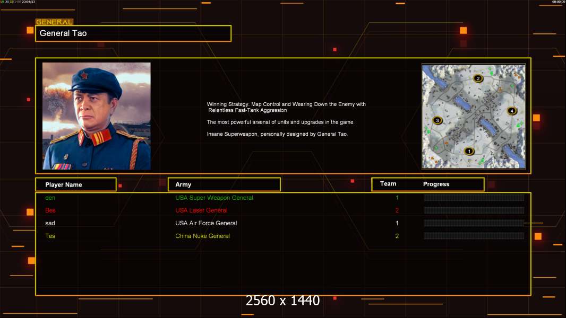Click team number for player Bes
The height and width of the screenshot is (318, 566).
point(397,210)
